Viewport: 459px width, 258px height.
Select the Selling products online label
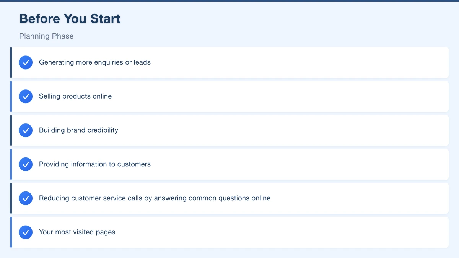click(x=75, y=96)
